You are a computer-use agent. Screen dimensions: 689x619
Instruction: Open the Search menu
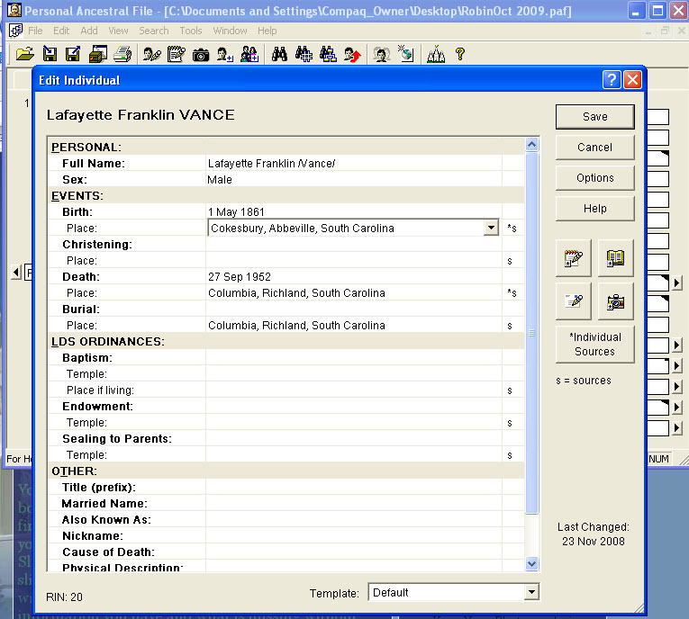pyautogui.click(x=154, y=31)
